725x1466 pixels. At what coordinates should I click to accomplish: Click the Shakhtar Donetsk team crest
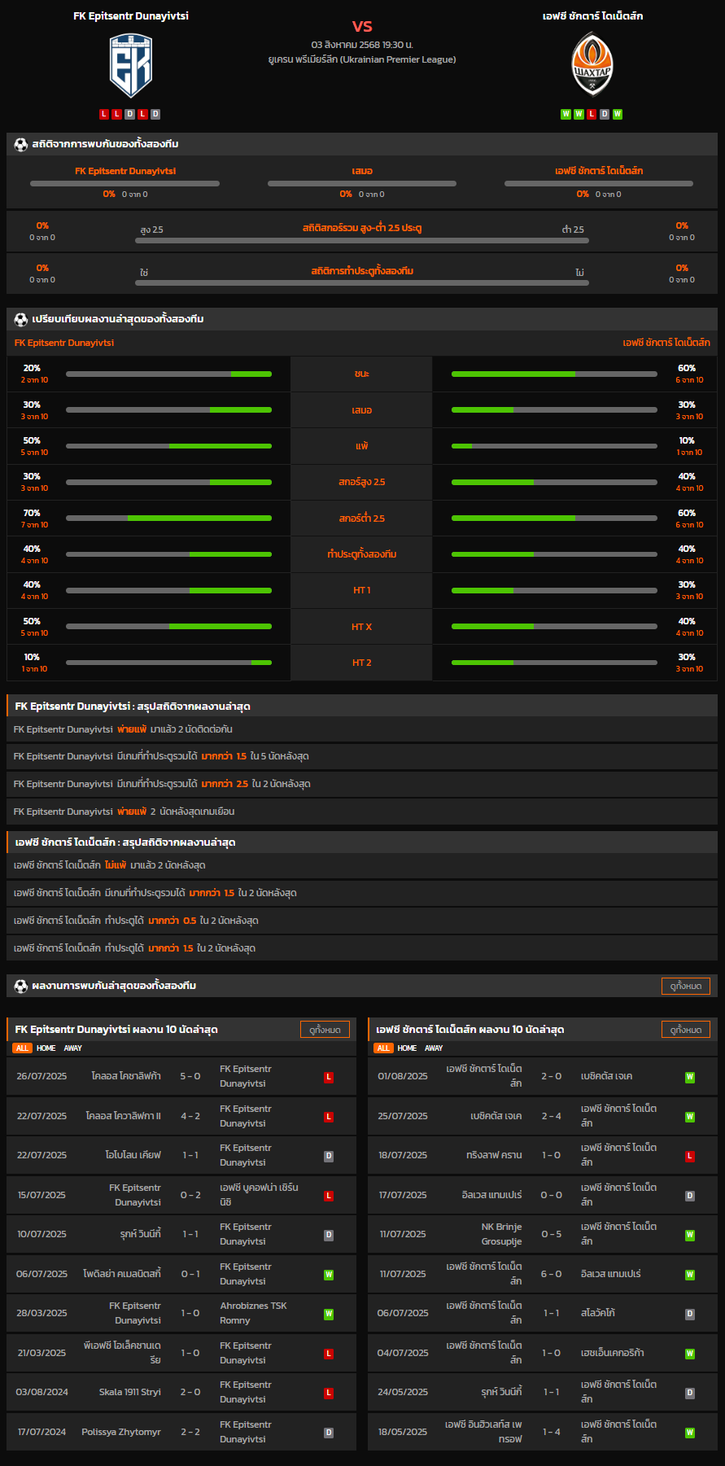[x=592, y=65]
